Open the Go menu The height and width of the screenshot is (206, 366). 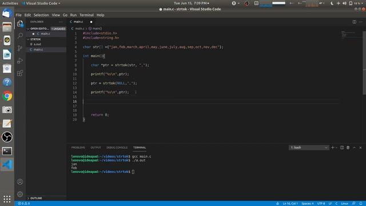click(65, 15)
